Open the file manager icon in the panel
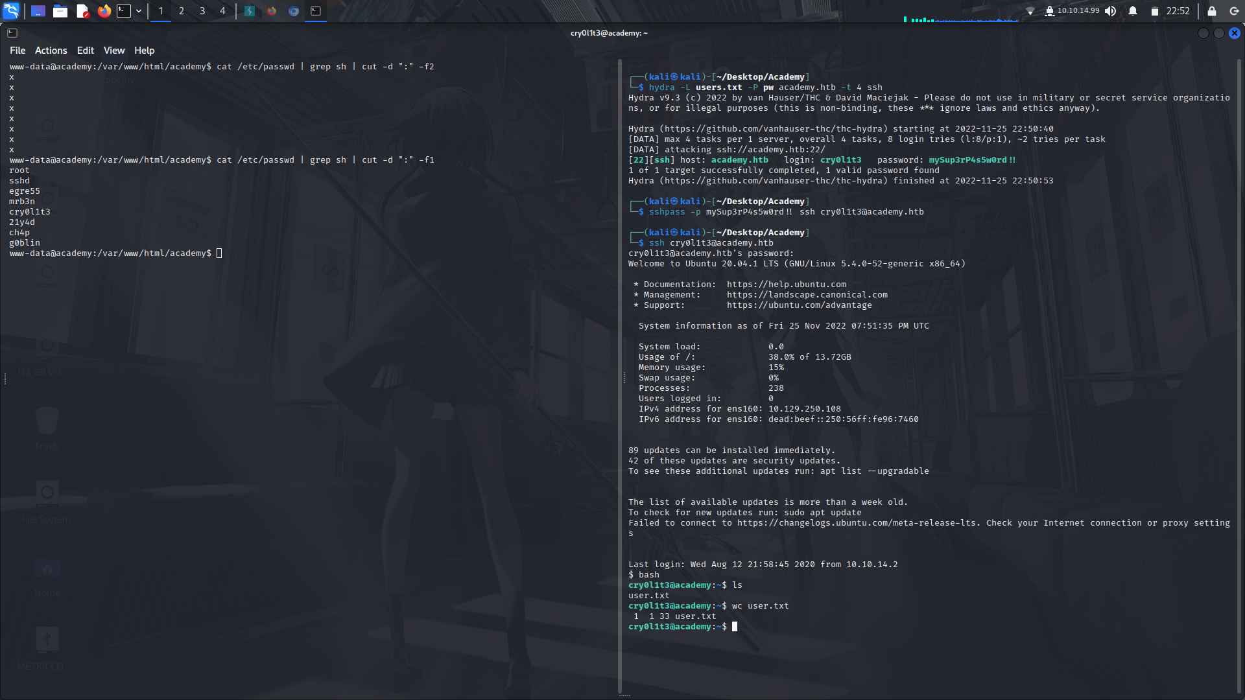Viewport: 1245px width, 700px height. click(x=60, y=11)
